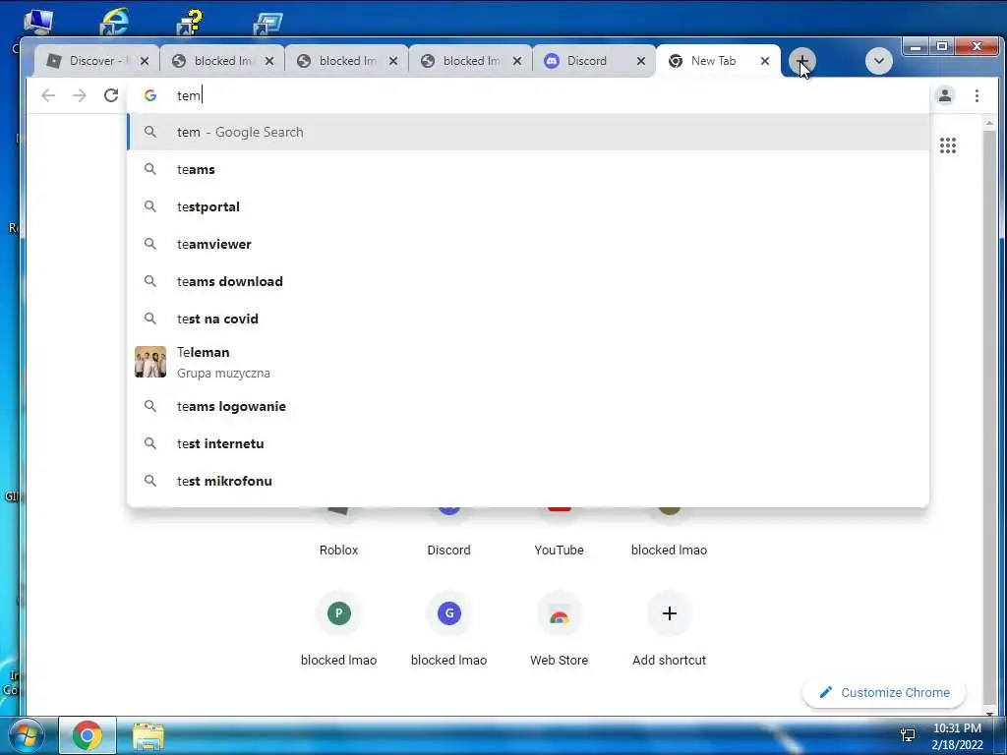Click the network tray icon
Viewport: 1007px width, 755px height.
(908, 735)
